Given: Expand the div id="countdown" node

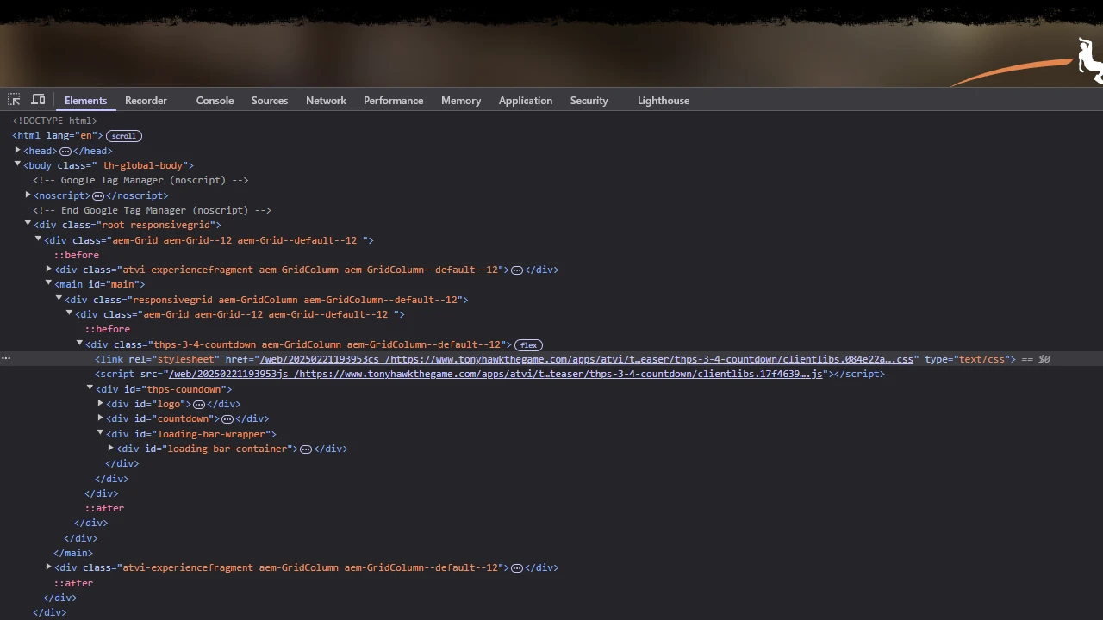Looking at the screenshot, I should [x=100, y=418].
